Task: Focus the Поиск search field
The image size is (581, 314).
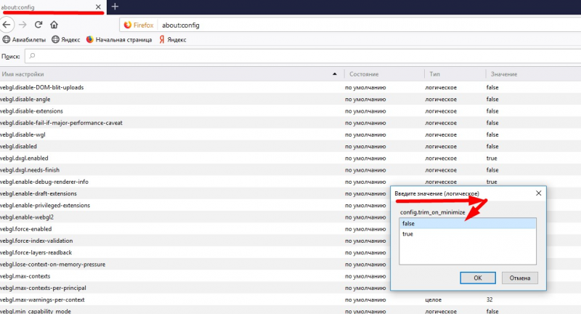Action: (x=303, y=56)
